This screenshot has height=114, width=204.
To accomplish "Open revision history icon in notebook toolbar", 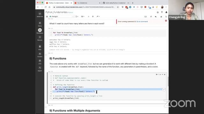I will tap(166, 16).
